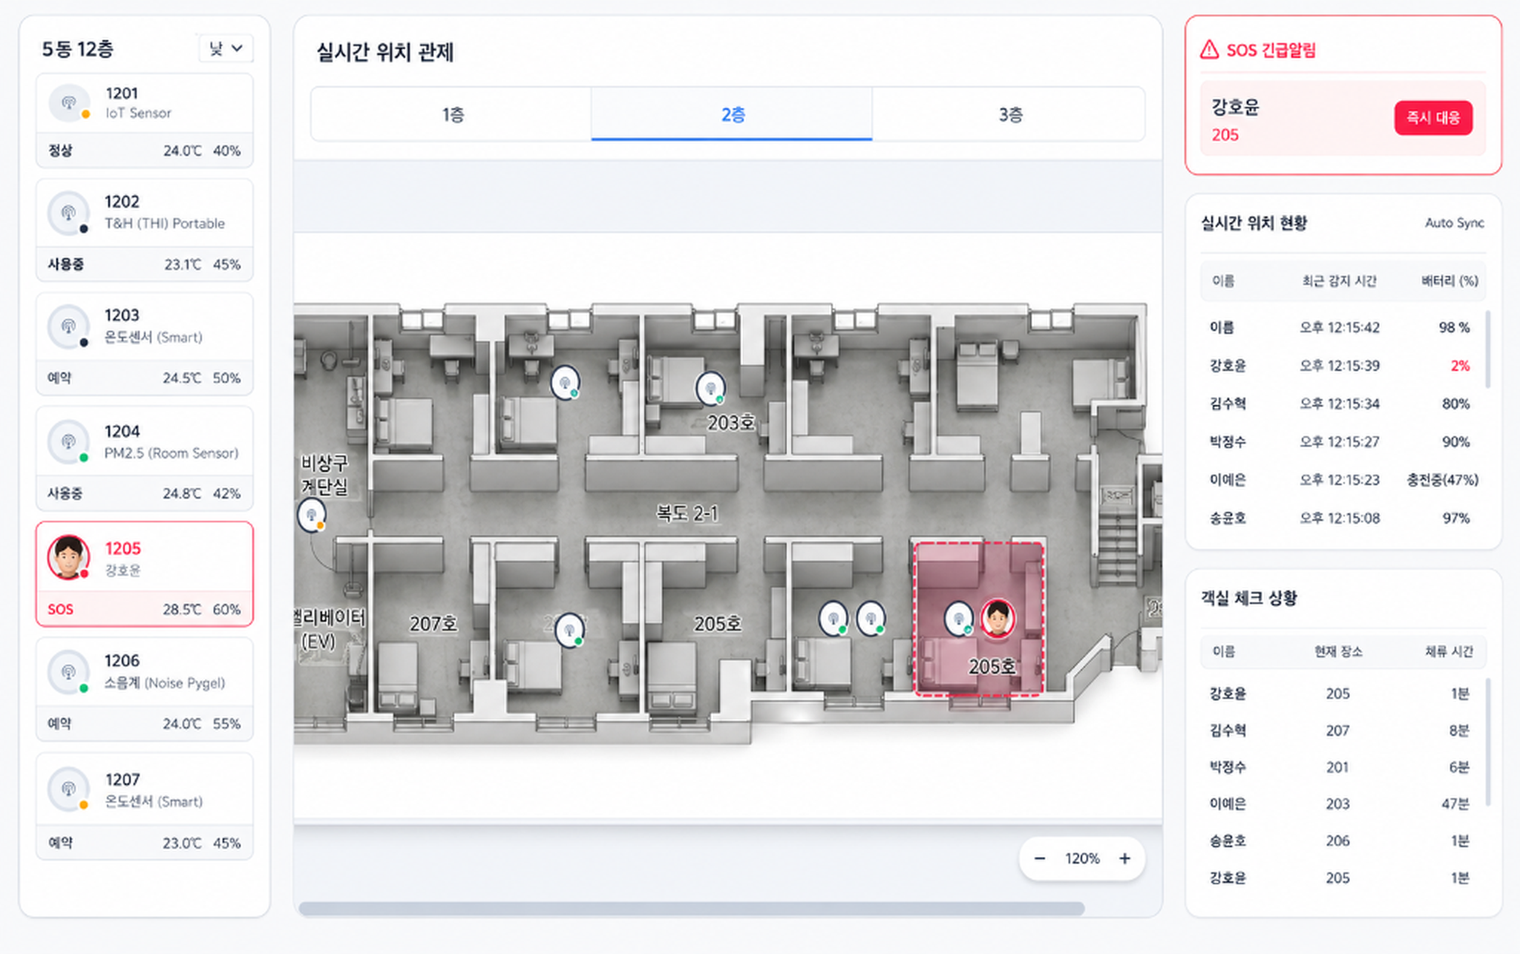Click the 실시간 위치 현황 list scrollbar

(x=1487, y=349)
